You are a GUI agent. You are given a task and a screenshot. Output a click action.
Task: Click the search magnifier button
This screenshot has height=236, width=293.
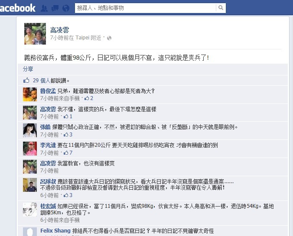pos(221,8)
